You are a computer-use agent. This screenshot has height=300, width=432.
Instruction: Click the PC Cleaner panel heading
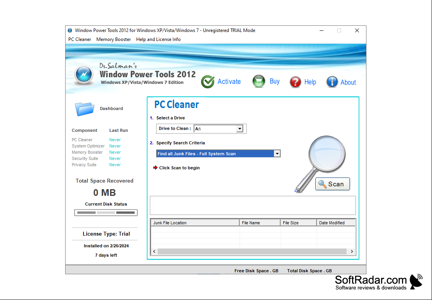176,105
